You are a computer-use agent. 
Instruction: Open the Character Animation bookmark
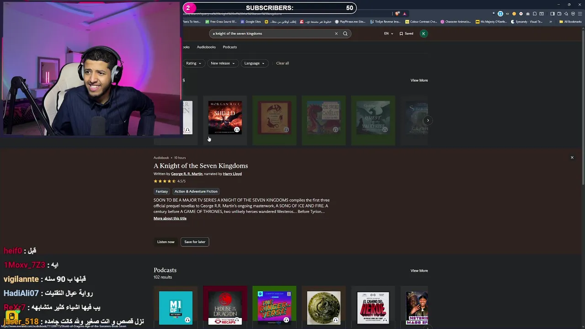point(456,21)
